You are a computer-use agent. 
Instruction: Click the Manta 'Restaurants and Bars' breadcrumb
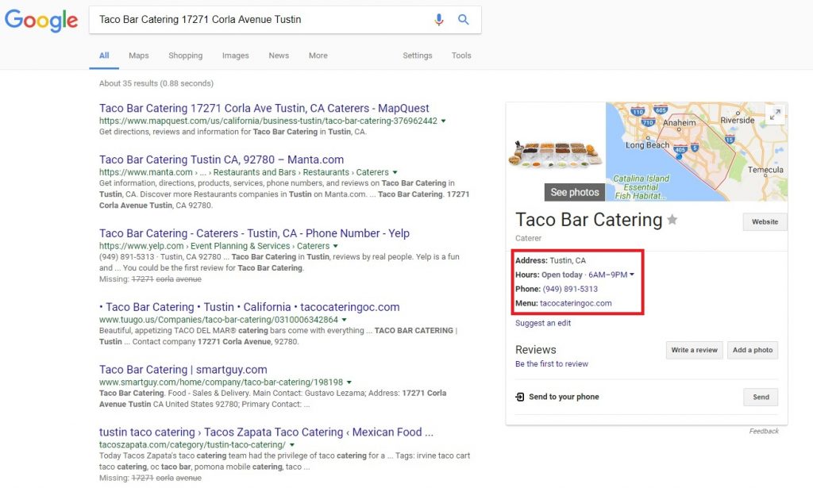tap(255, 172)
